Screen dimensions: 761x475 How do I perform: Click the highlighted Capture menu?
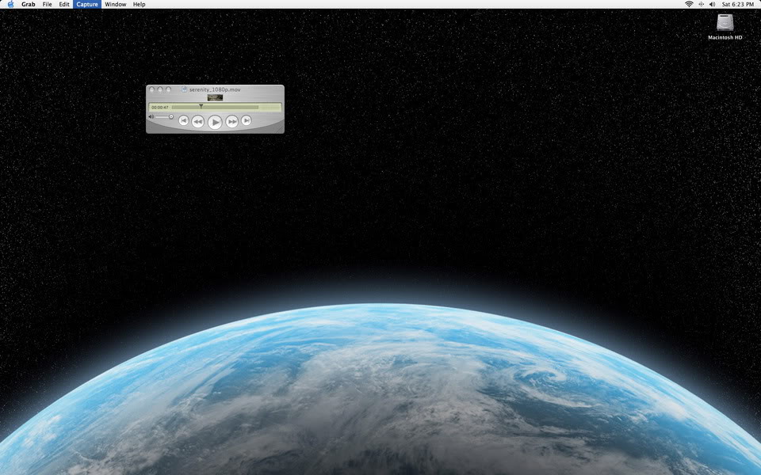pos(87,5)
